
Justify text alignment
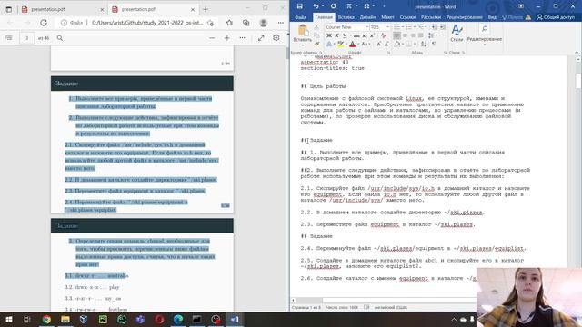[420, 35]
